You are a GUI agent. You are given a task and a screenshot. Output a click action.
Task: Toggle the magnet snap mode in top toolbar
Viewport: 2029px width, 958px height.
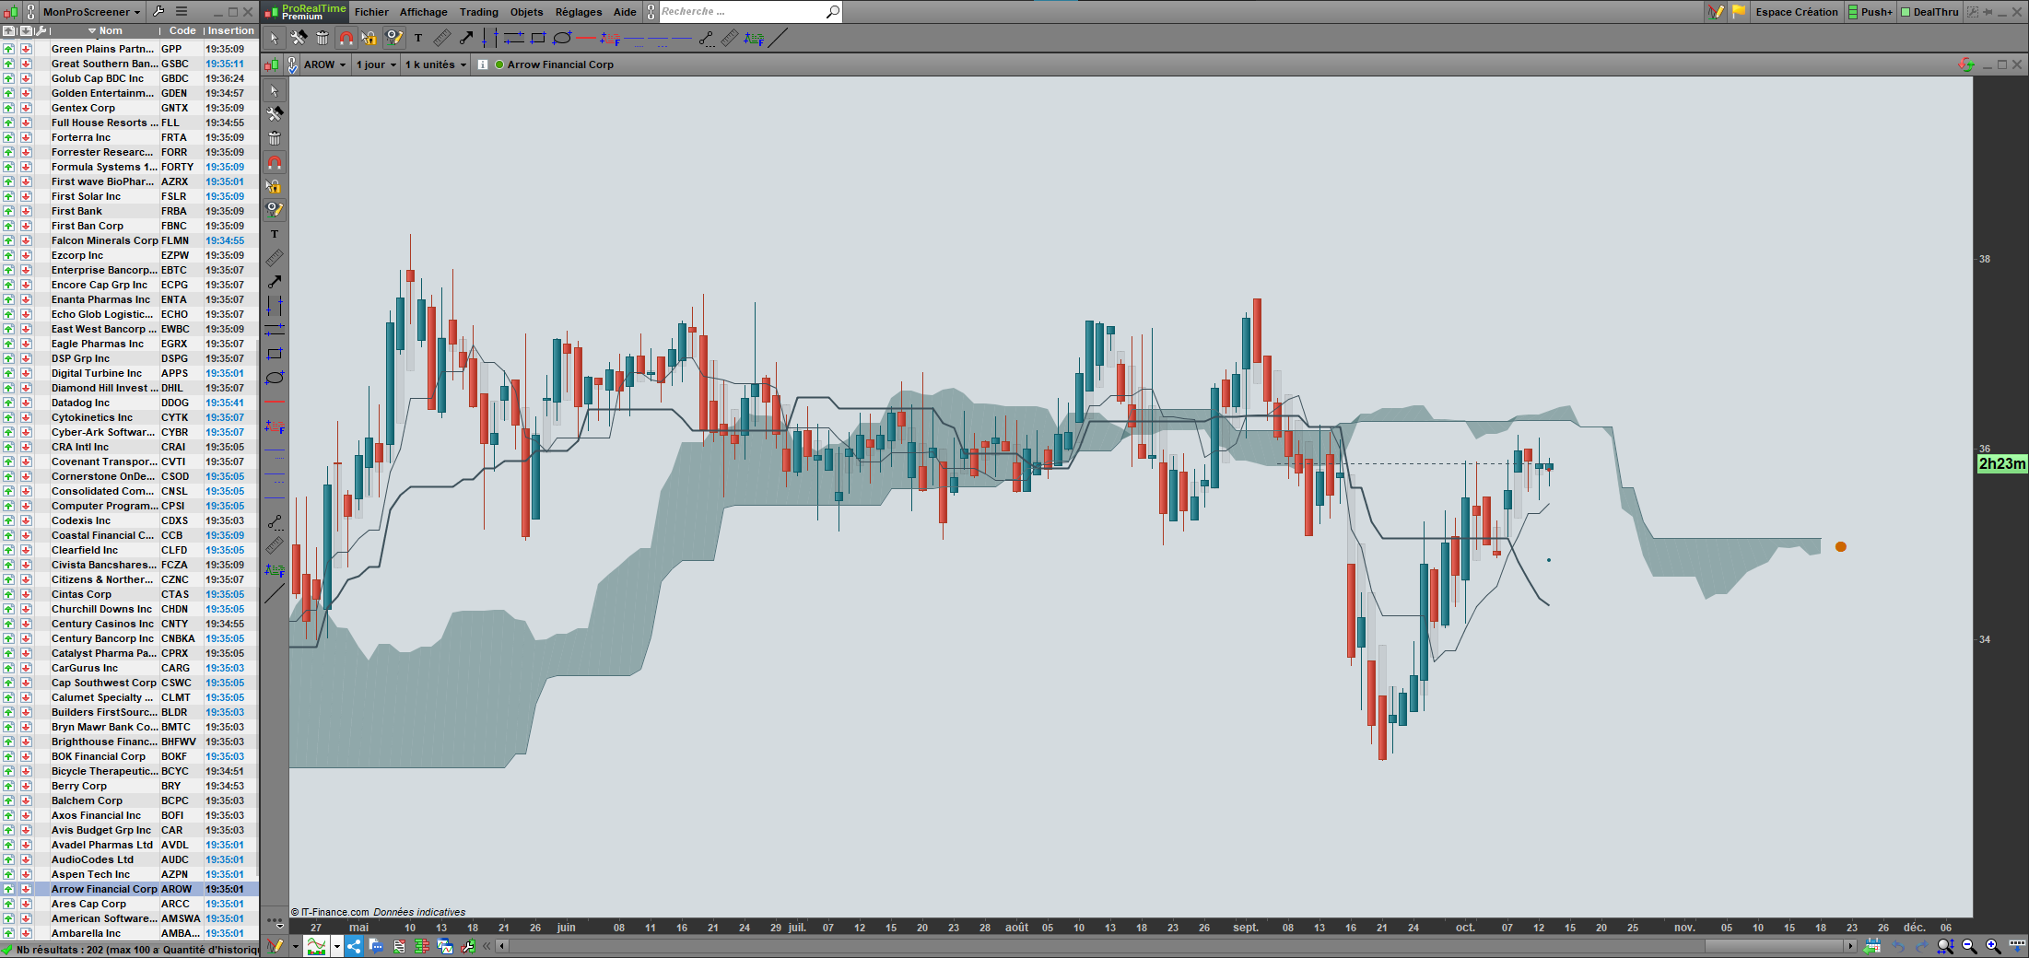[x=346, y=39]
